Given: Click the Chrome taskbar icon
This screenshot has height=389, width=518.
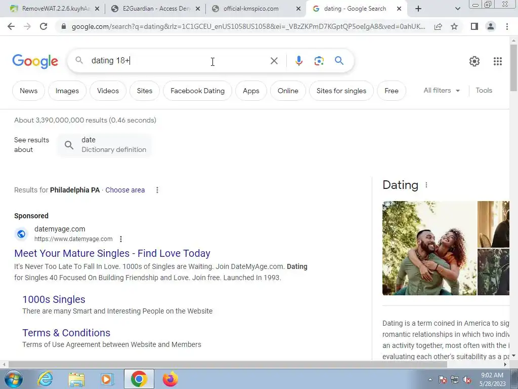Looking at the screenshot, I should pos(139,379).
